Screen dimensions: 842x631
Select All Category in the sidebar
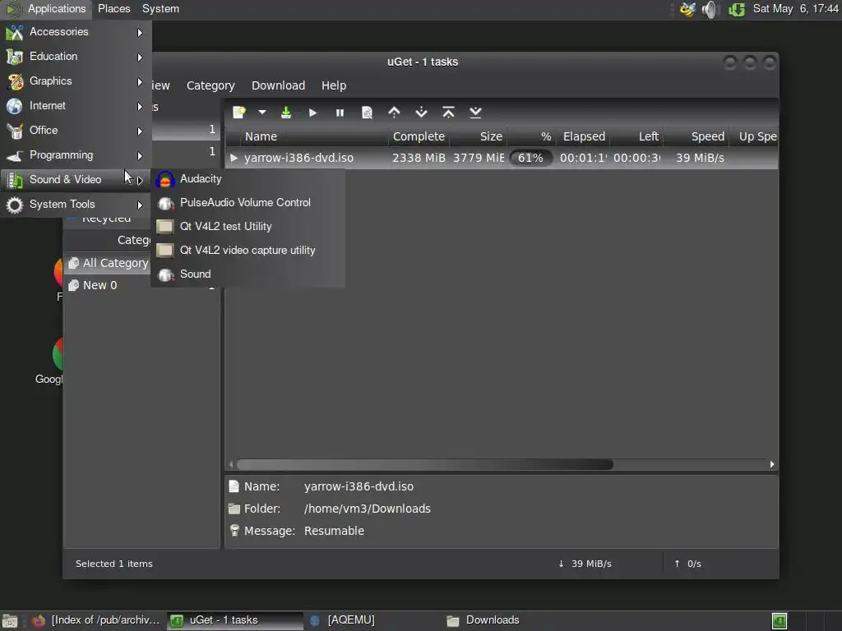(x=108, y=263)
